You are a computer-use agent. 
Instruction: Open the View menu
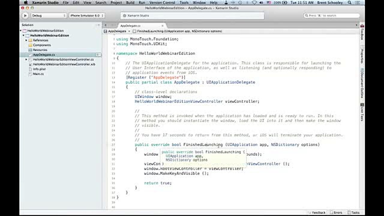(87, 2)
